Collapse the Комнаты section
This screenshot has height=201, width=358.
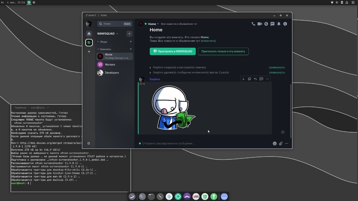point(104,49)
